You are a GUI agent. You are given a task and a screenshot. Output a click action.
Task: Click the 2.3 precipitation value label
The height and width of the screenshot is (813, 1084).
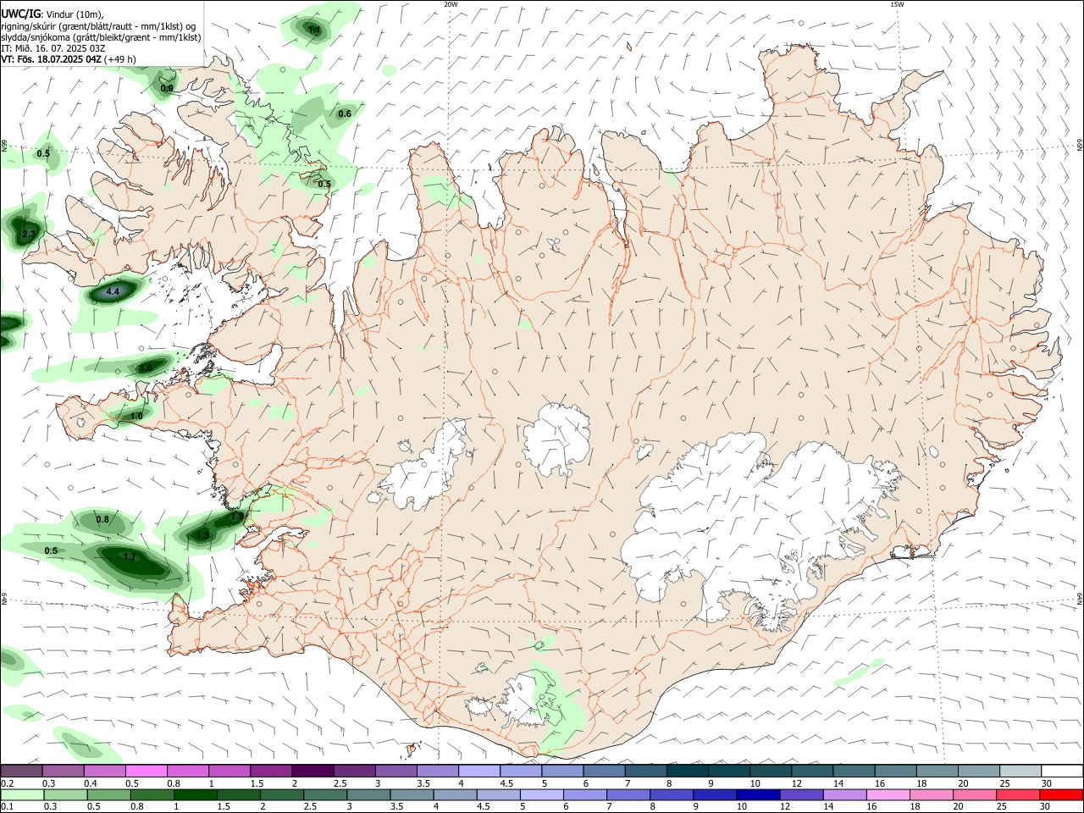29,234
